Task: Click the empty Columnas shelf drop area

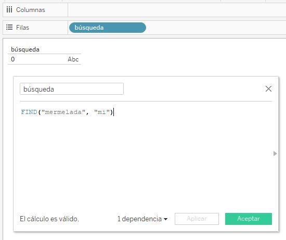Action: [177, 10]
